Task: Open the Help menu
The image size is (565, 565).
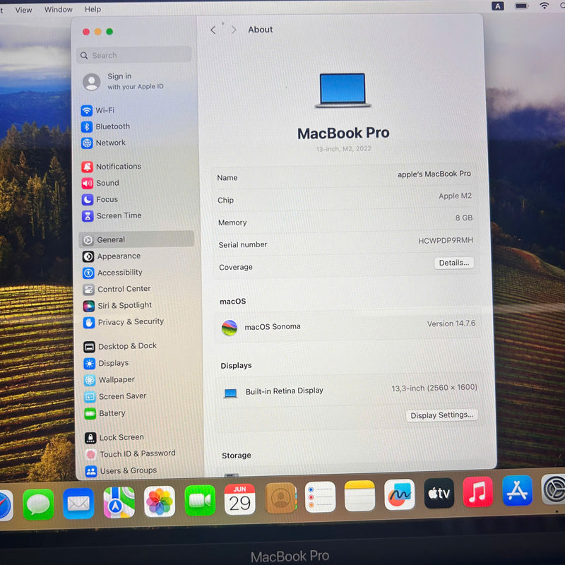Action: click(x=93, y=10)
